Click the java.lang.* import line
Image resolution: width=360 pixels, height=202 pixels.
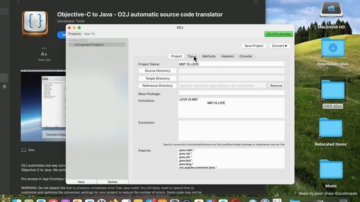click(x=186, y=164)
